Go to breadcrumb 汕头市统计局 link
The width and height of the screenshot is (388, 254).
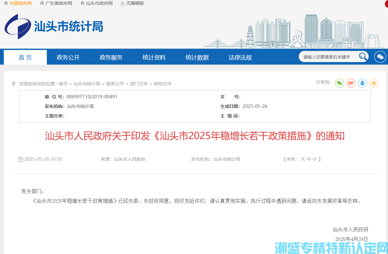coord(87,84)
